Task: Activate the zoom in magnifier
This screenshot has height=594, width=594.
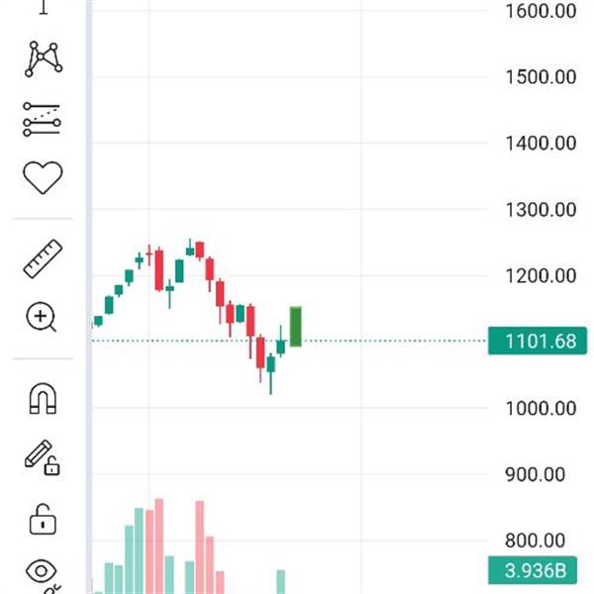Action: click(x=42, y=318)
